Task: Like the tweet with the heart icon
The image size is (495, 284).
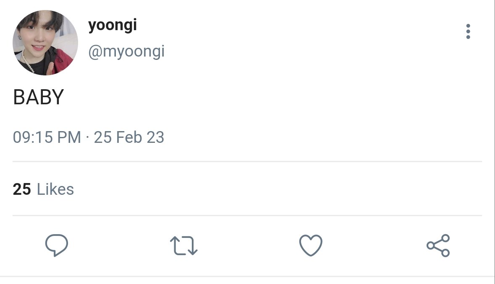Action: coord(311,245)
